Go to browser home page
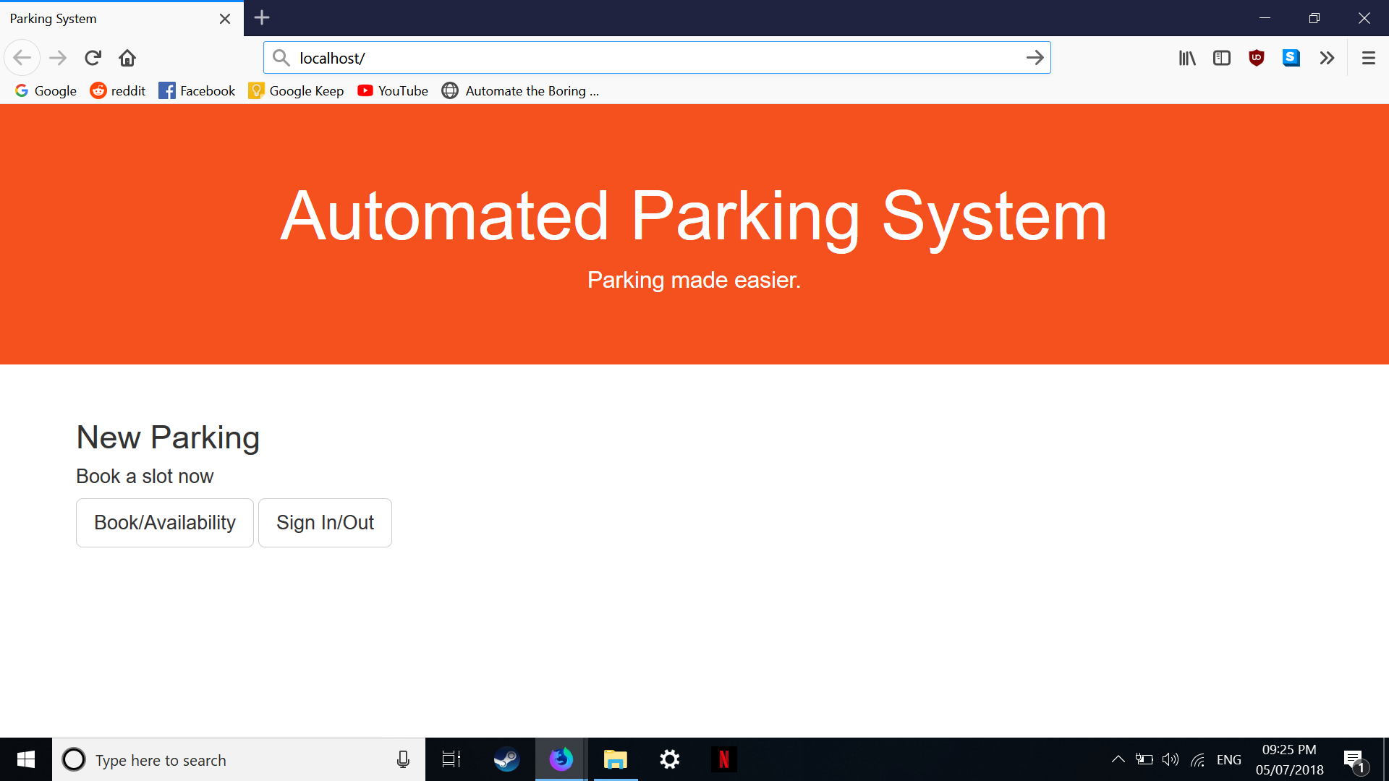 pos(127,58)
